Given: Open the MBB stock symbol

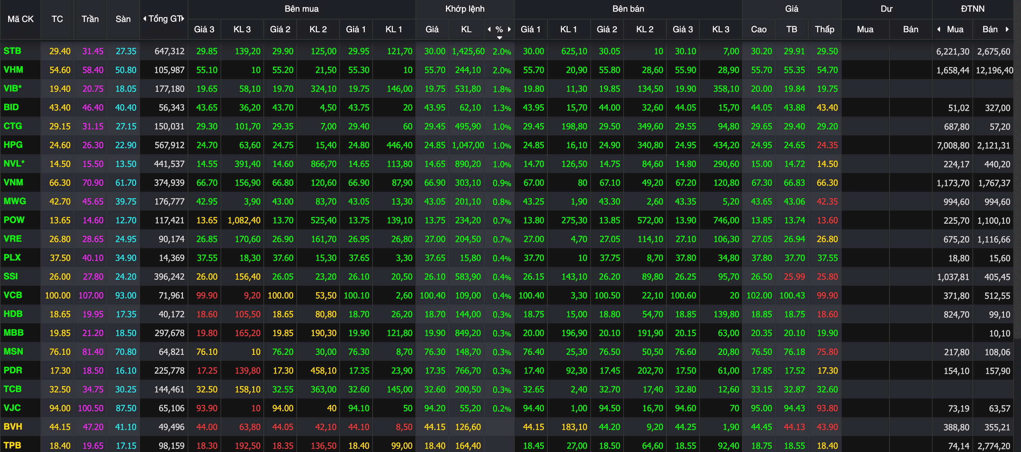Looking at the screenshot, I should pyautogui.click(x=13, y=332).
